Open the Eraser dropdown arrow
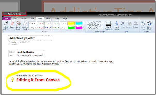This screenshot has width=156, height=95. click(x=12, y=29)
